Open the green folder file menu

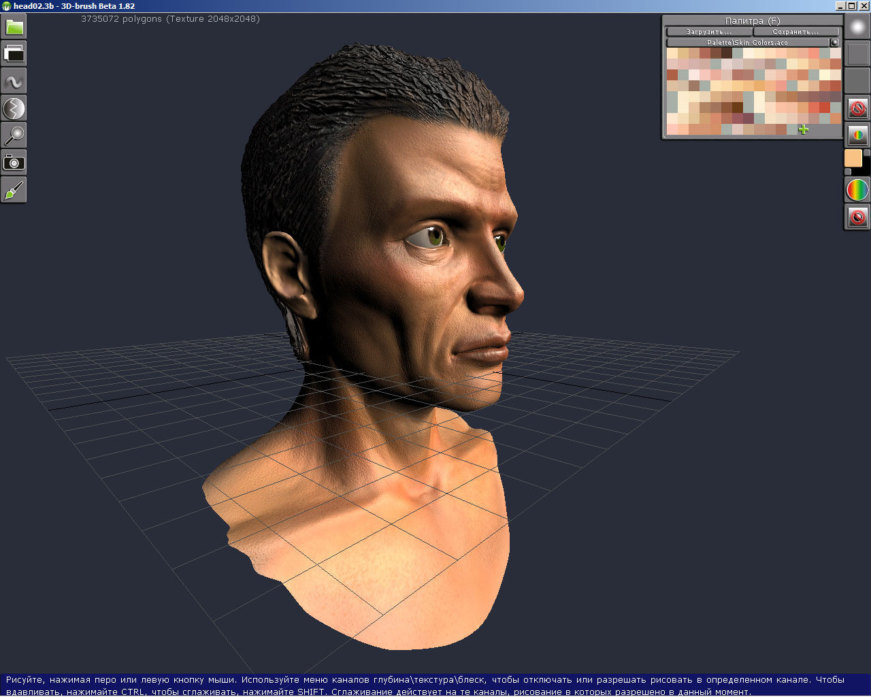14,27
